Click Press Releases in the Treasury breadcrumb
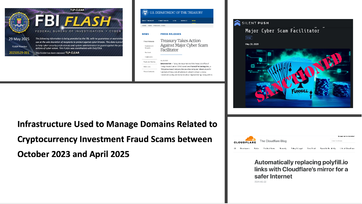This screenshot has width=362, height=204. (159, 25)
